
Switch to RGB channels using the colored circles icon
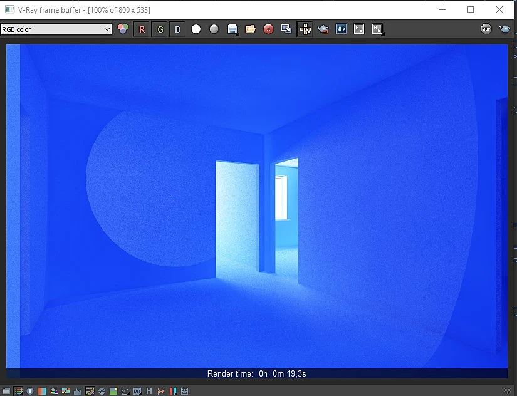point(123,29)
